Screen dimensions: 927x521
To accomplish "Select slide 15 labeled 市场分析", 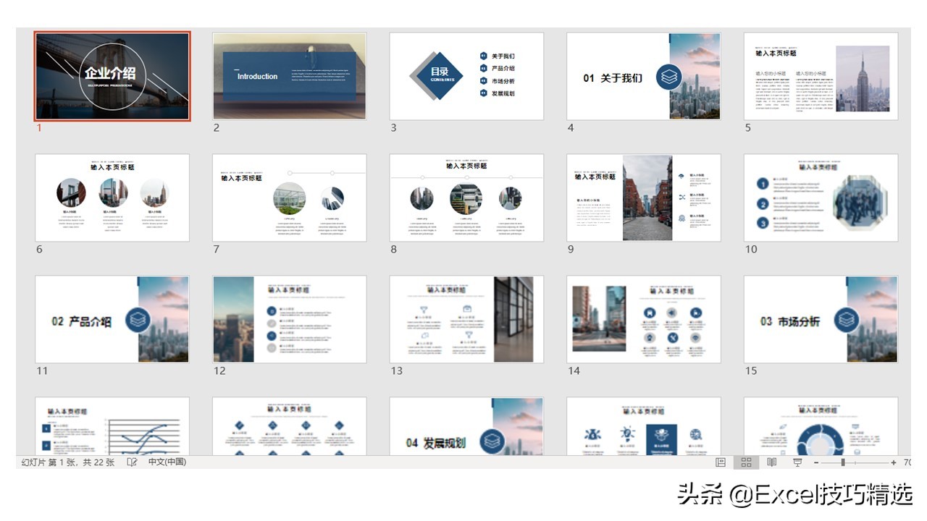I will (820, 318).
